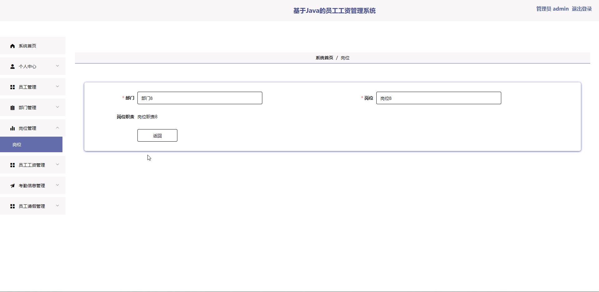Click the grid icon beside 员工管理
This screenshot has width=599, height=292.
click(12, 87)
